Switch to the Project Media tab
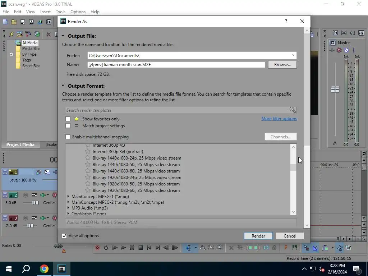368x276 pixels. 20,144
